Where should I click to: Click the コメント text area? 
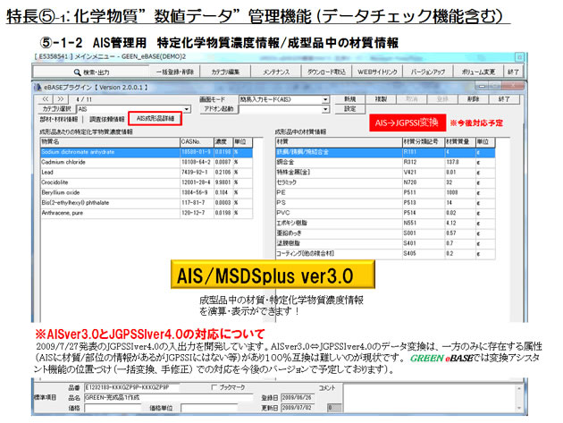430,398
